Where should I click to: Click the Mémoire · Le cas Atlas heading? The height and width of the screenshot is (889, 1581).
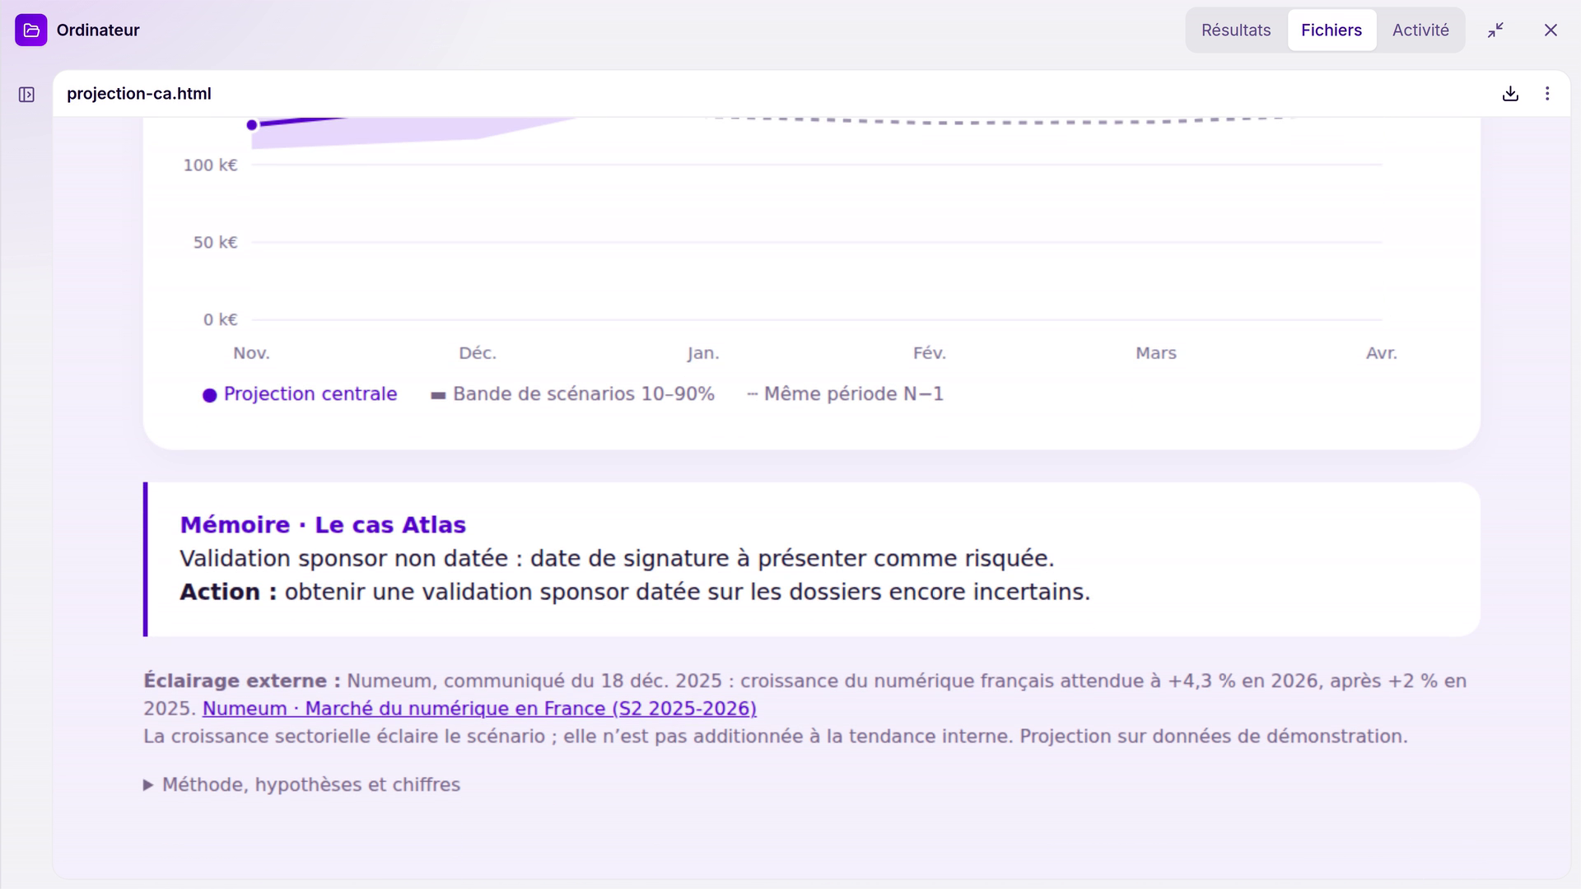(323, 525)
